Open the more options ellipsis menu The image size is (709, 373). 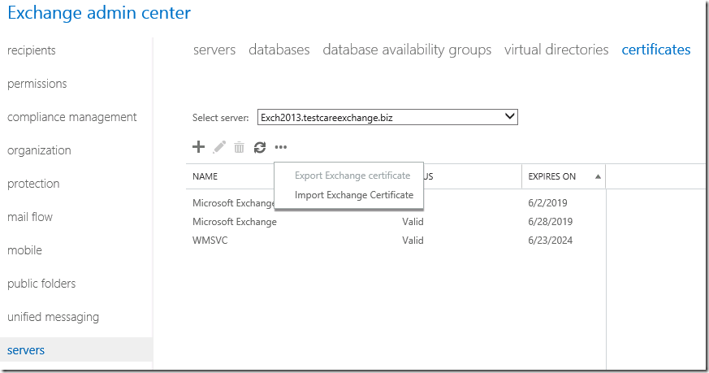pyautogui.click(x=281, y=147)
